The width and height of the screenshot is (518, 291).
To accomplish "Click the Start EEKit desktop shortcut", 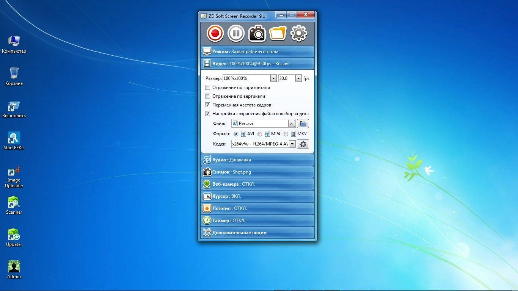I will 14,141.
